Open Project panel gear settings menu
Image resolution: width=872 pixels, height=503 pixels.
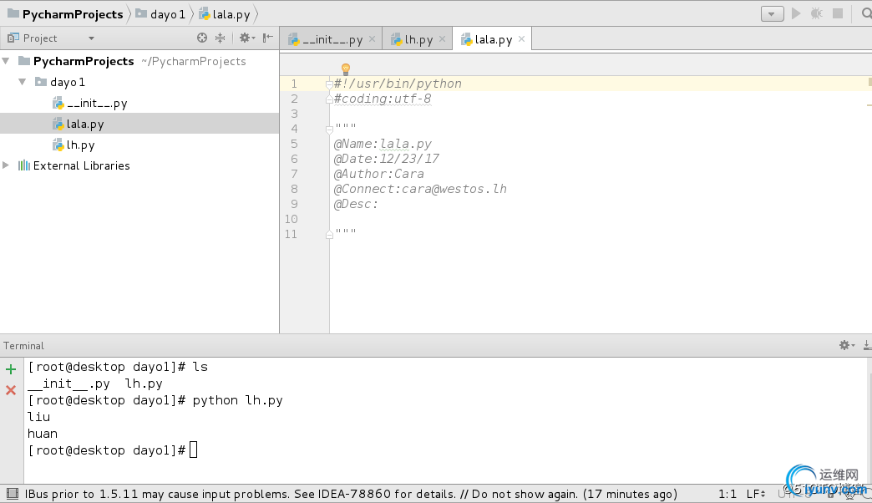click(x=246, y=38)
